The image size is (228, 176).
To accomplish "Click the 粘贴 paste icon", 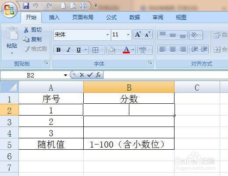I will point(12,33).
